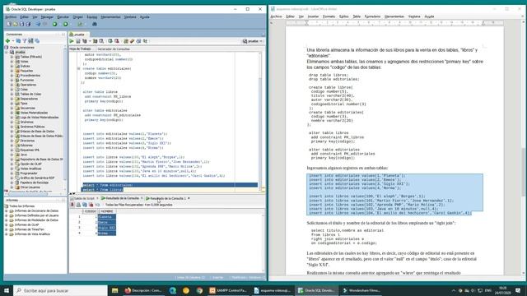527x296 pixels.
Task: Expand the Procedimientos node
Action: (12, 76)
